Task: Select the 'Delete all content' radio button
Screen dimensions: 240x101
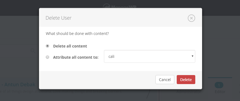Action: (47, 46)
